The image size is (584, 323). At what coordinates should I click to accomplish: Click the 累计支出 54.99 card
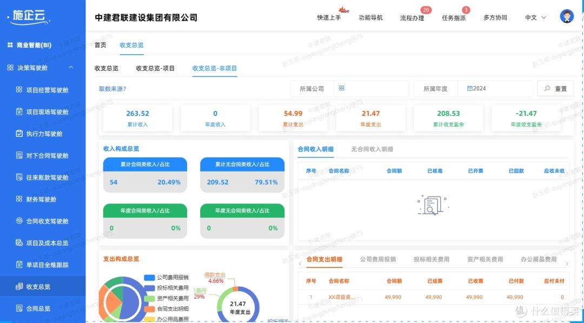(293, 118)
